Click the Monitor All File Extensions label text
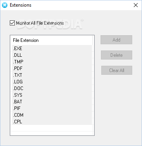142x146 pixels. click(x=40, y=23)
